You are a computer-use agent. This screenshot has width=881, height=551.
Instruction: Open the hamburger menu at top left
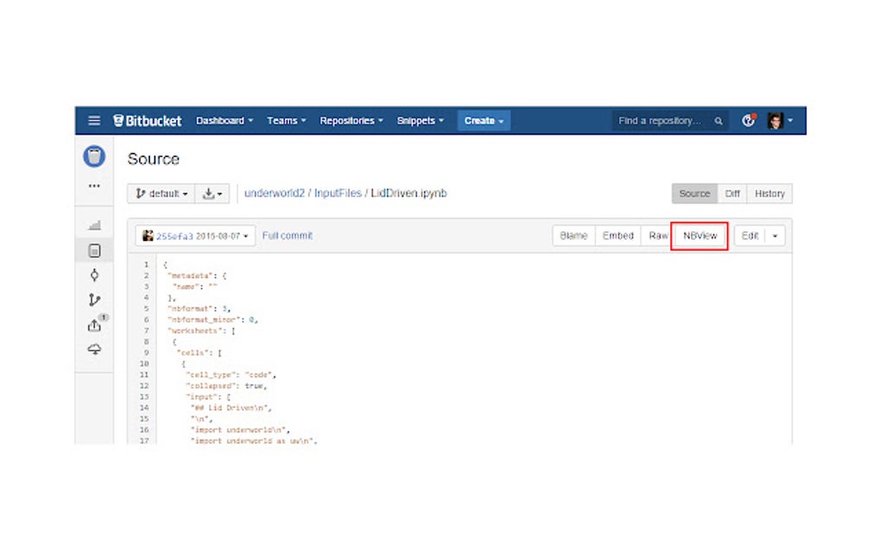[94, 120]
